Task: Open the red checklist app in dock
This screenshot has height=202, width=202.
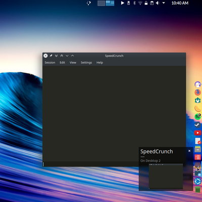Action: click(197, 157)
